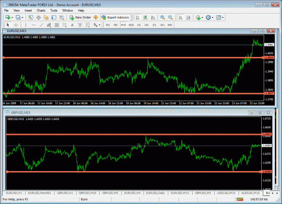Launch MetaEditor from the toolbar
Viewport: 282px width, 204px height.
tap(96, 18)
